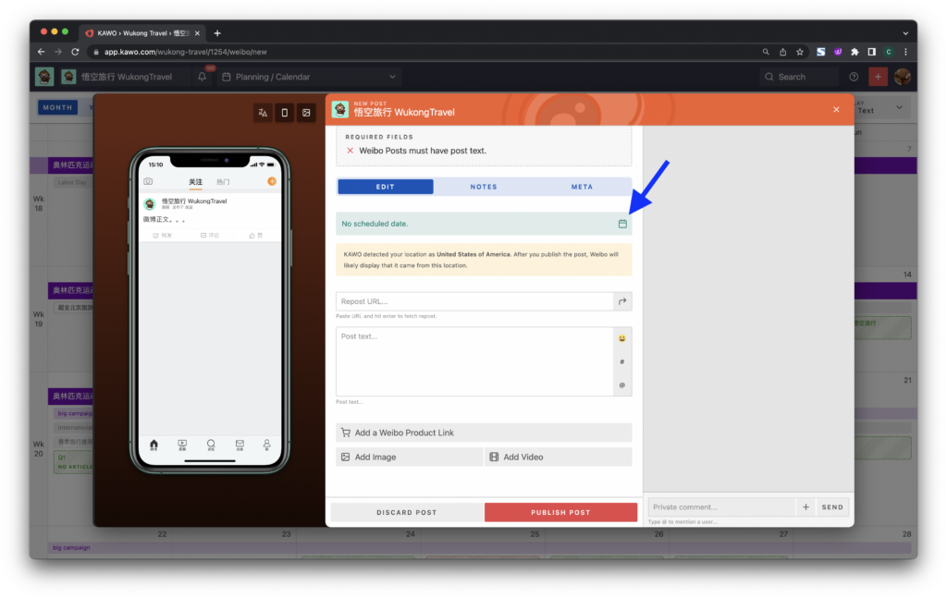947x598 pixels.
Task: Click the translate icon above phone preview
Action: pos(263,113)
